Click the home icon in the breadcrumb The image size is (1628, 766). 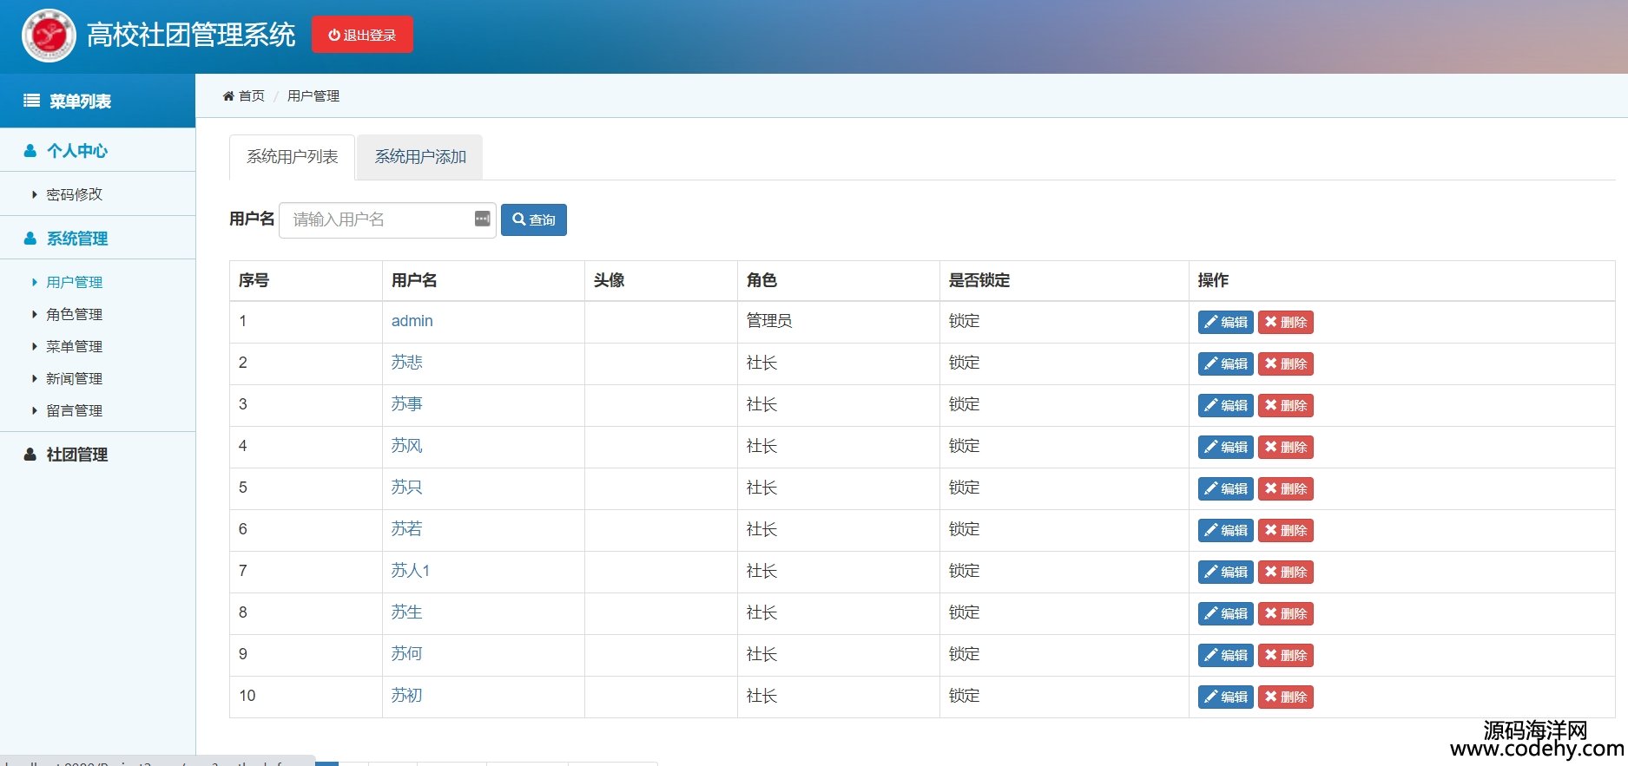[228, 96]
